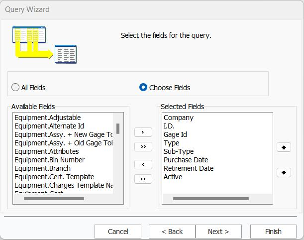Select Gage Id in Selected Fields

pos(175,134)
